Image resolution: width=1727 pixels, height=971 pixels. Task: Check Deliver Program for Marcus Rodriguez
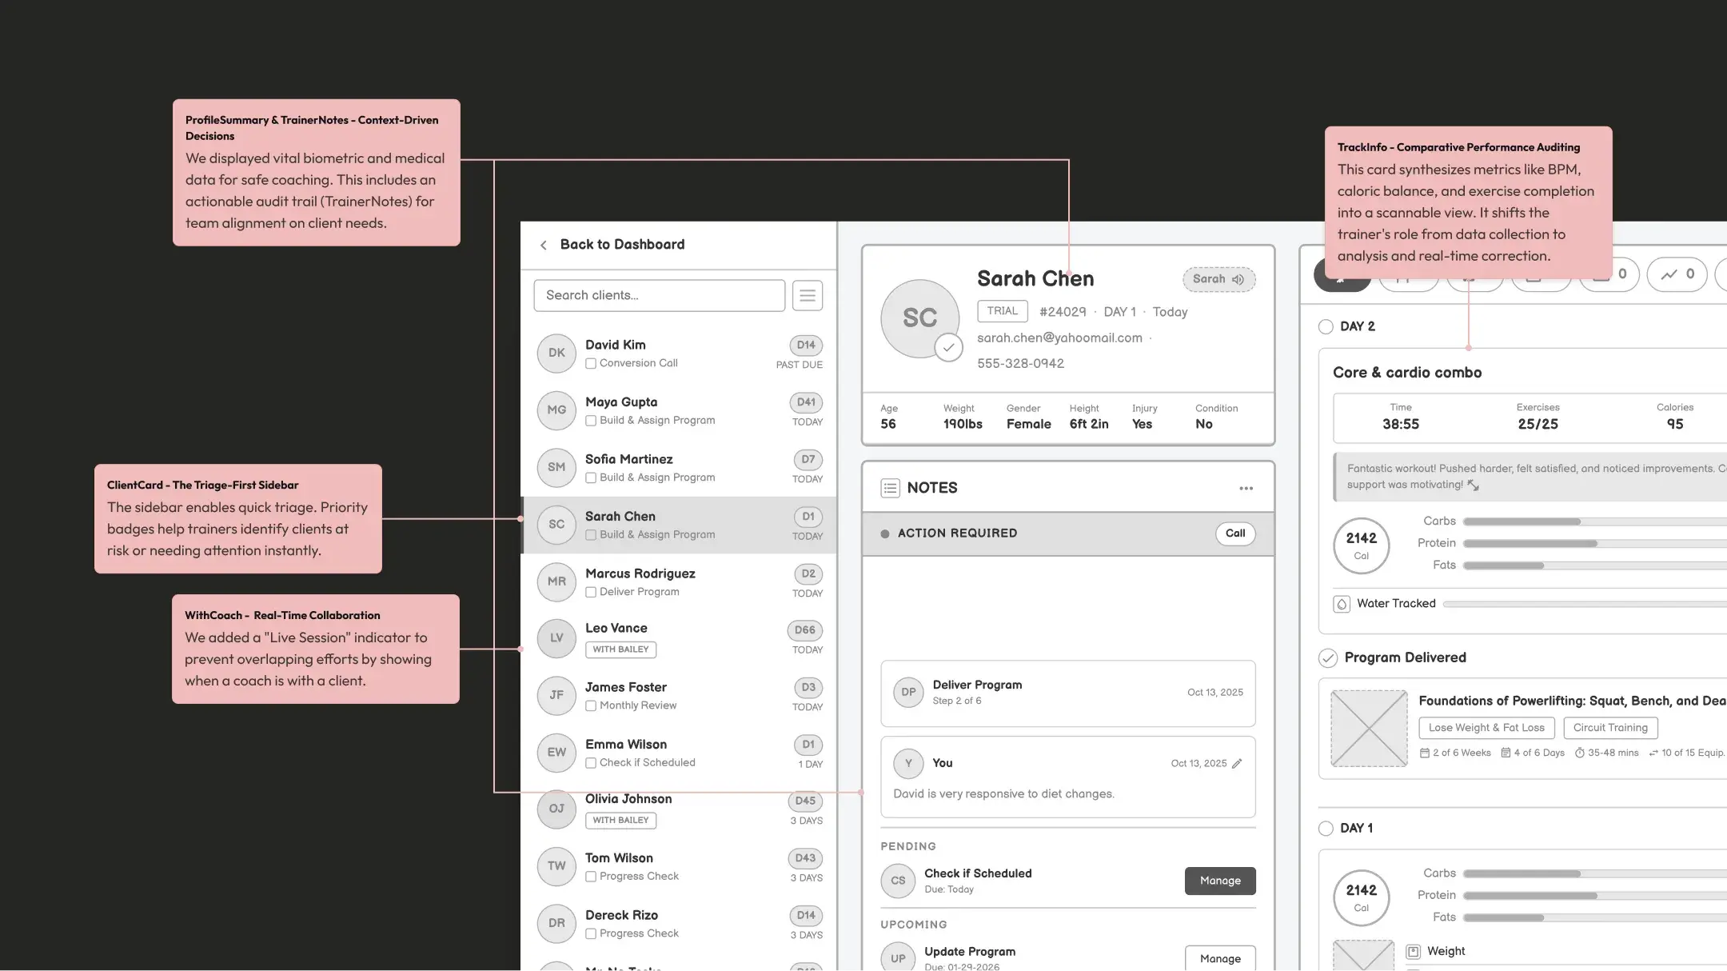click(x=590, y=592)
